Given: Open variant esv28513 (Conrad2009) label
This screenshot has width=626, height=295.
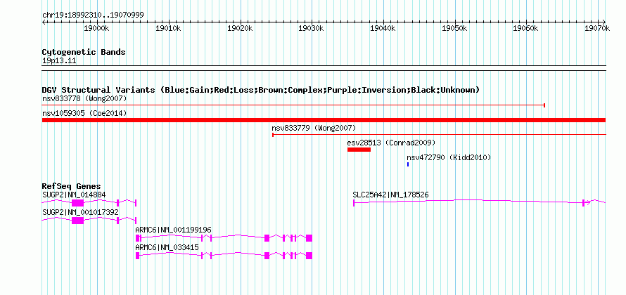Looking at the screenshot, I should (391, 143).
